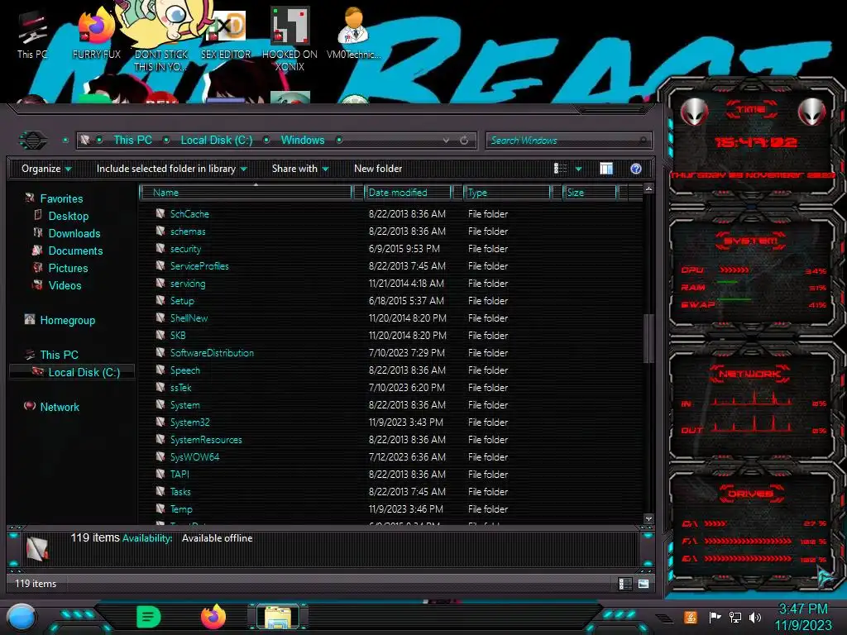Select the Tasks folder icon
The height and width of the screenshot is (635, 847).
point(160,491)
